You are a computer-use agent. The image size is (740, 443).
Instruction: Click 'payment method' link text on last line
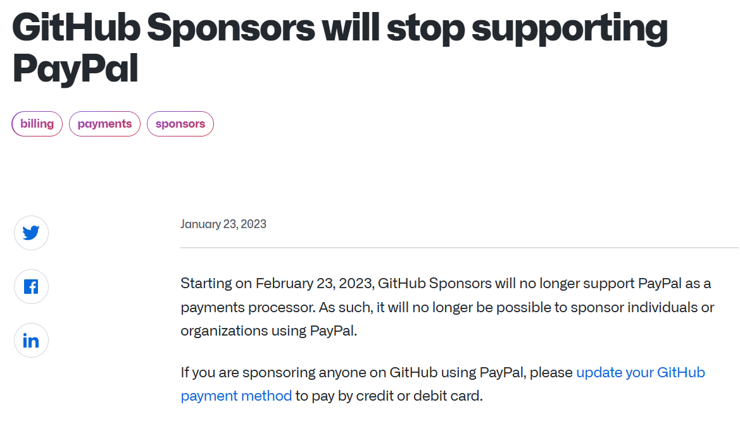coord(236,396)
